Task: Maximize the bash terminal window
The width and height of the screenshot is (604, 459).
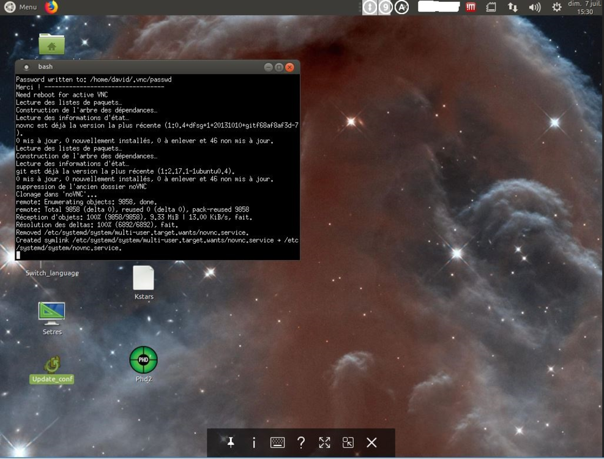Action: [279, 67]
